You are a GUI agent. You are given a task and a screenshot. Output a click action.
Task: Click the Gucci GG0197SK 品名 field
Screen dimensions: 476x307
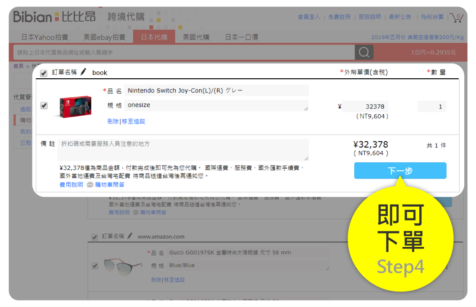tap(248, 253)
